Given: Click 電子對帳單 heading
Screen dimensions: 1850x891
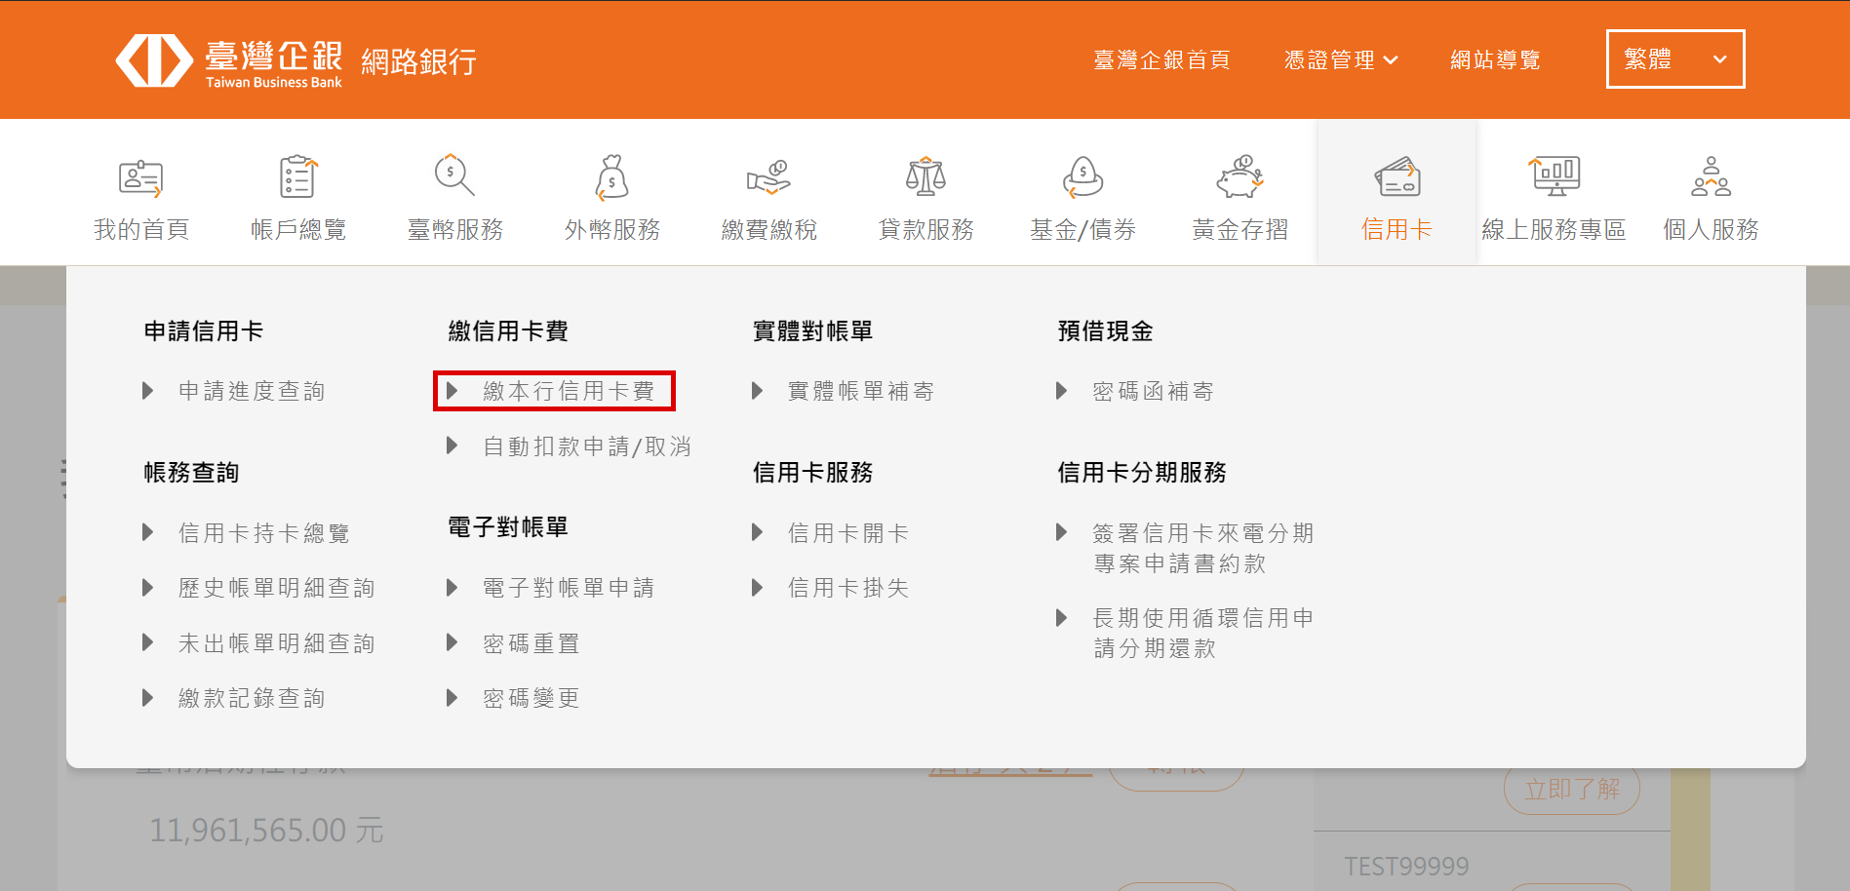Looking at the screenshot, I should pos(508,527).
